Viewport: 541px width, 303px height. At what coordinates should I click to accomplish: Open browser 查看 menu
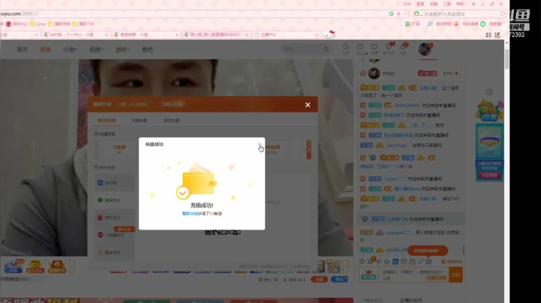coord(420,4)
